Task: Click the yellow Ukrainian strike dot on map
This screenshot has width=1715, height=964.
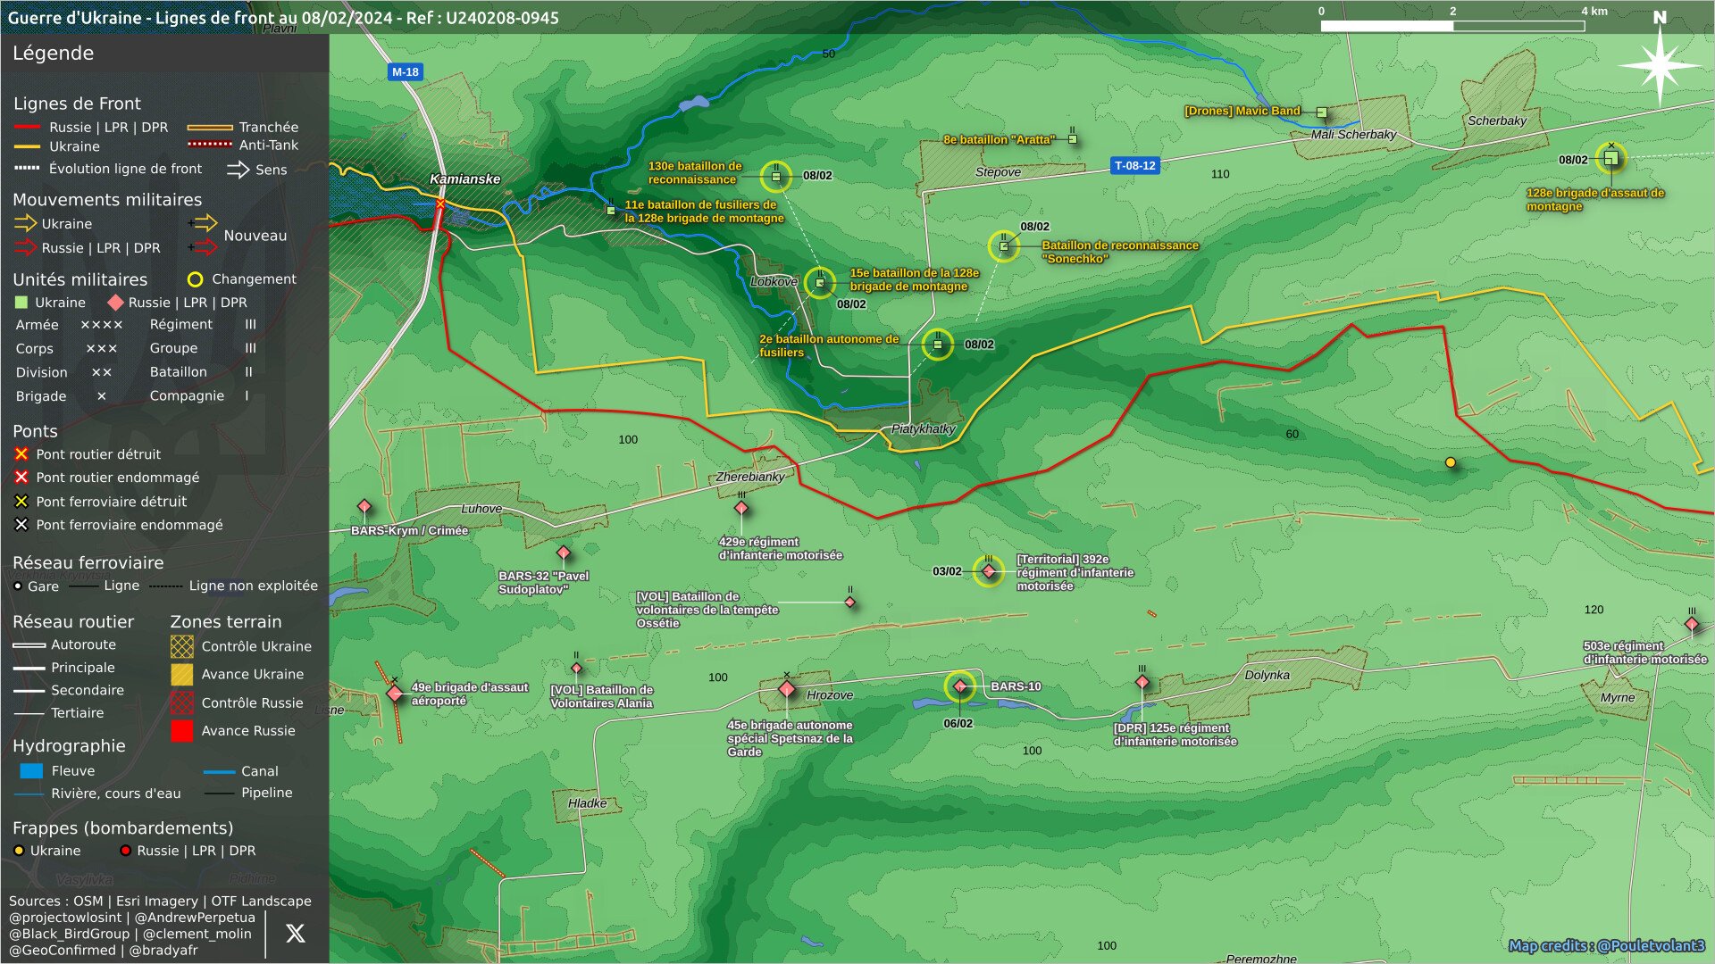Action: (x=1451, y=462)
